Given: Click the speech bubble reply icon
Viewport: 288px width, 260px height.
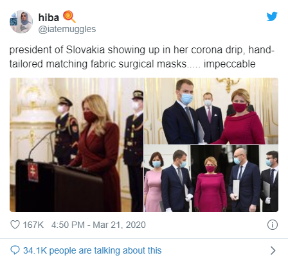Looking at the screenshot, I should click(15, 250).
